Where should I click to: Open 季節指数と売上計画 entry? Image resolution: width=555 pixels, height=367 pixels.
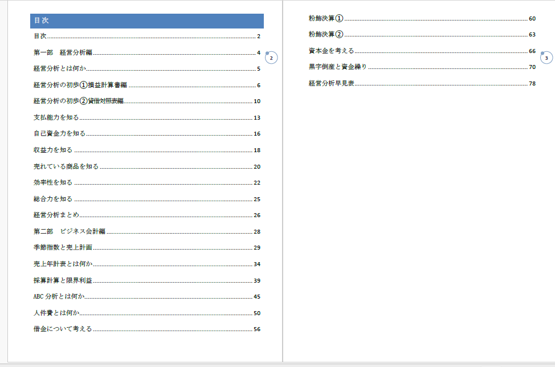[x=63, y=247]
